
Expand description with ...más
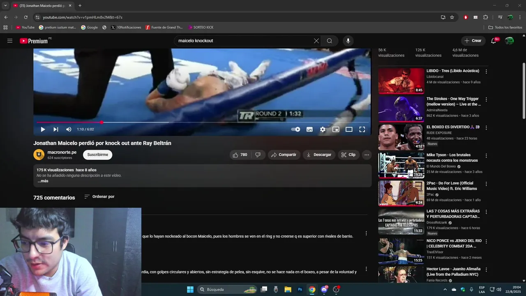43,181
